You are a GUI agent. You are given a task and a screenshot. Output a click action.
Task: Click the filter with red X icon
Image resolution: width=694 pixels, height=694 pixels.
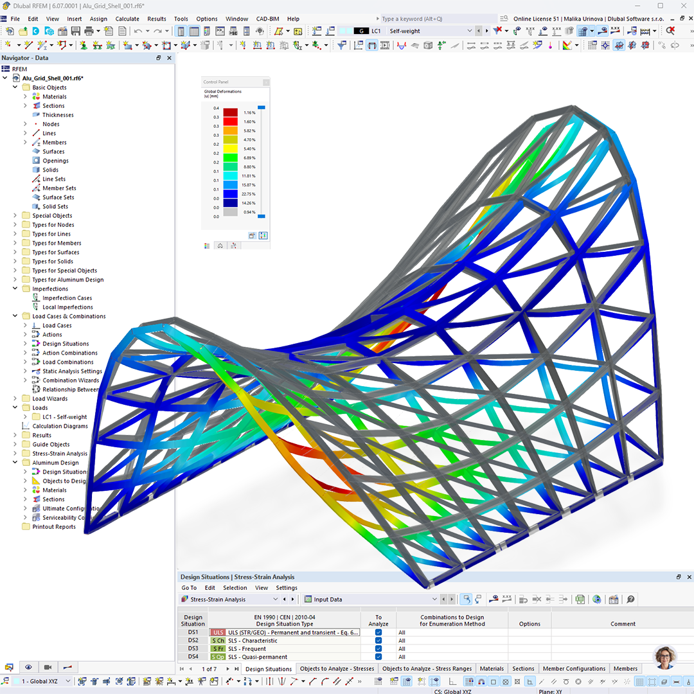497,31
